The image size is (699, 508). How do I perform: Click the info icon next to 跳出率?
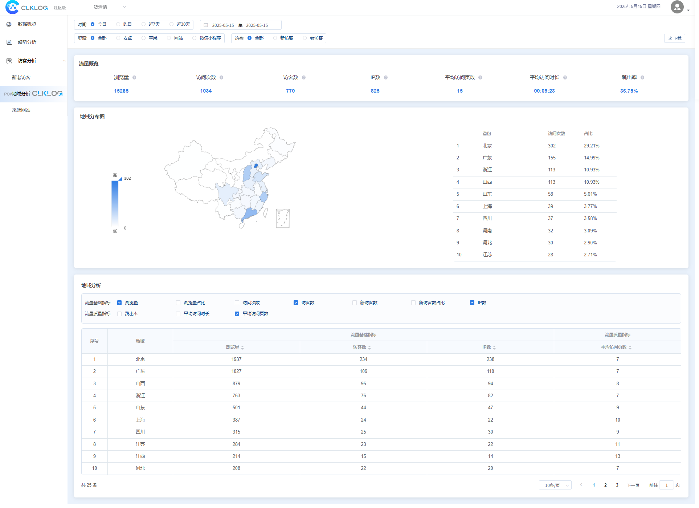pyautogui.click(x=642, y=78)
